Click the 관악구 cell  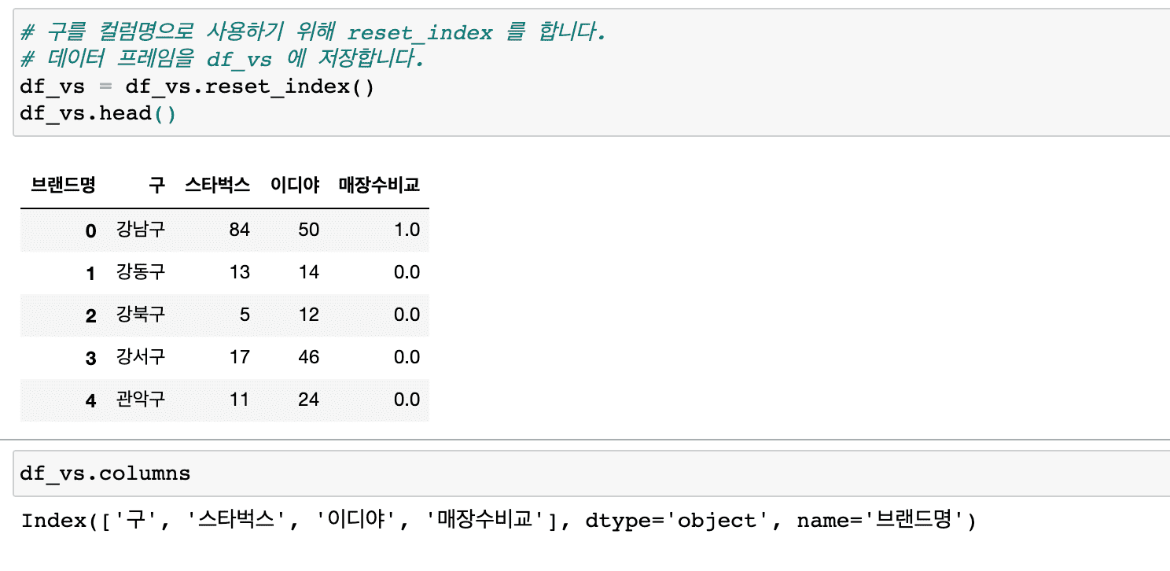pos(141,400)
